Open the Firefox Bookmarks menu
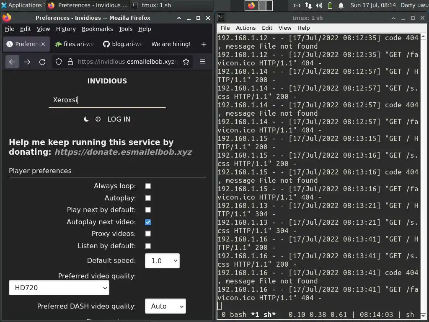 (x=97, y=29)
